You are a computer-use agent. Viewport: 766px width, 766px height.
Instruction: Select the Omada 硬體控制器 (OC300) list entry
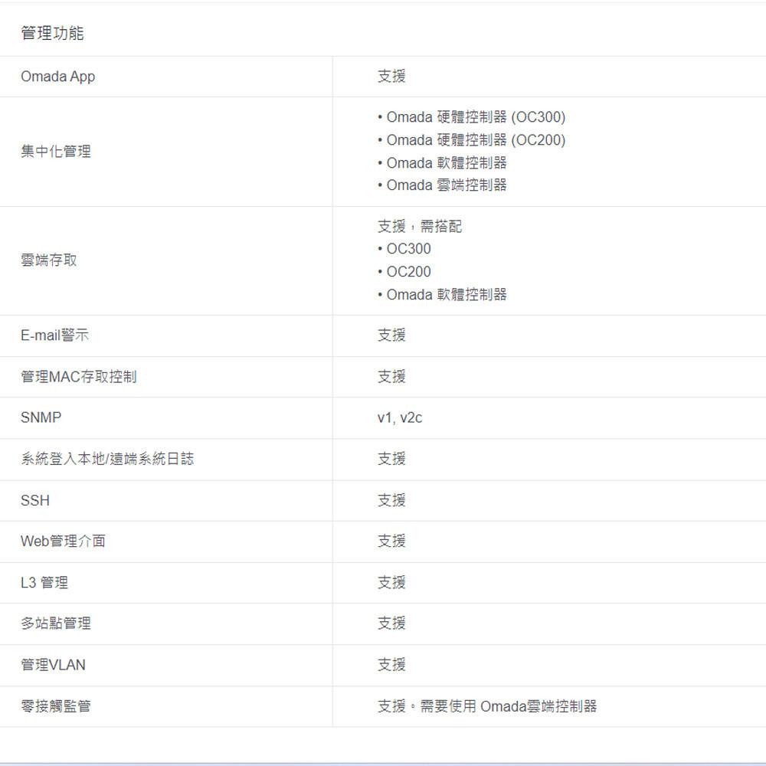(470, 117)
